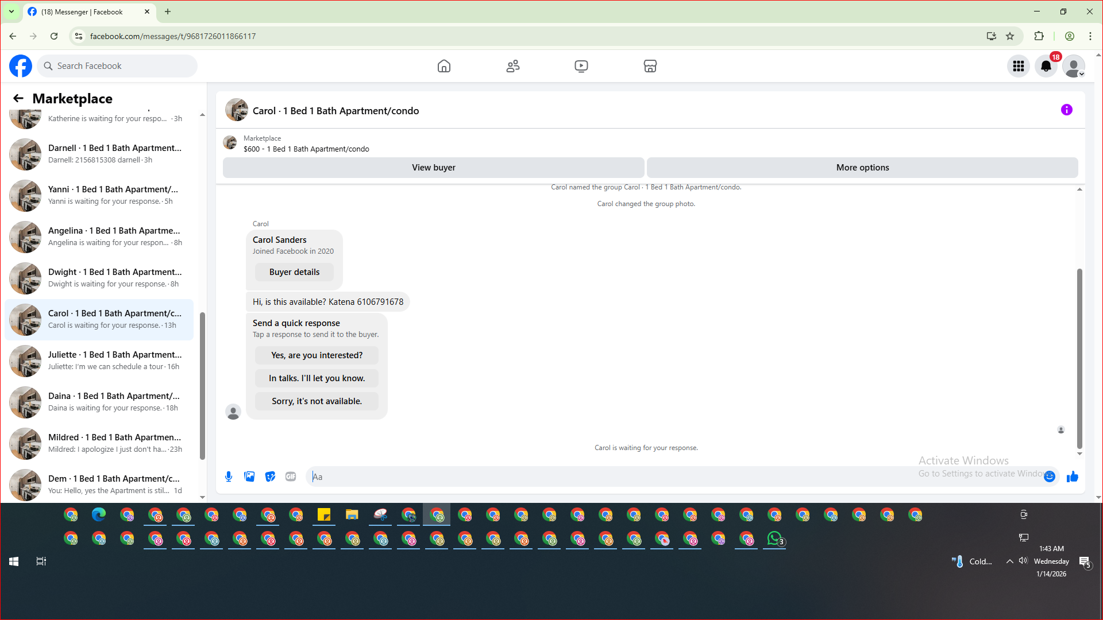Screen dimensions: 1103x620
Task: Go to the Facebook Home tab
Action: (x=444, y=66)
